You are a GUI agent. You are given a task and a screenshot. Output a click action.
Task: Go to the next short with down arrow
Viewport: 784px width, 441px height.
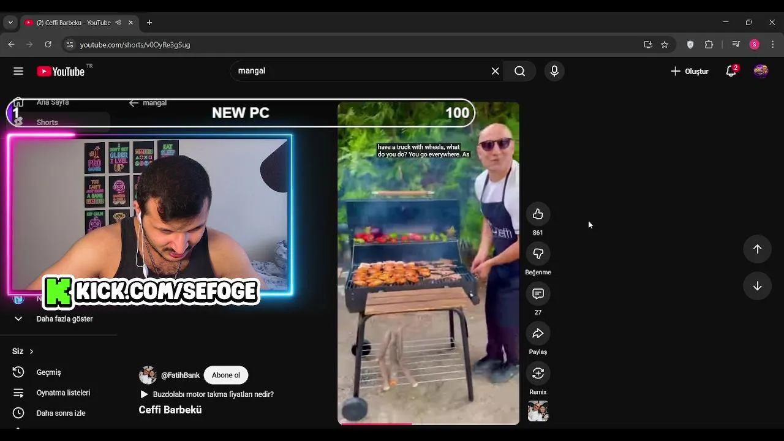pos(757,286)
